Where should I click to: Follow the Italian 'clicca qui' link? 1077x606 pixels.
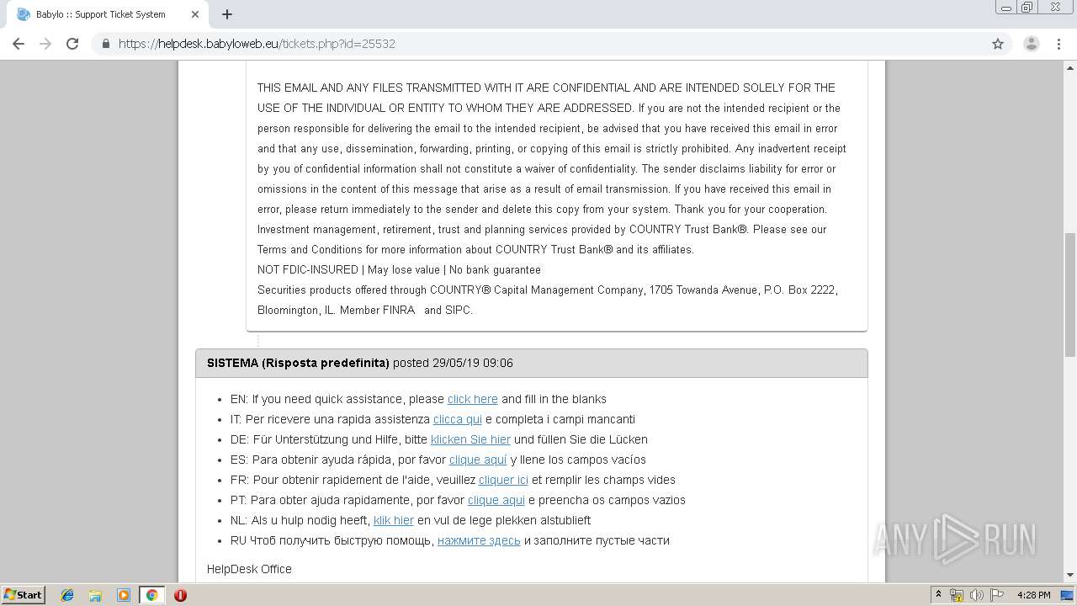coord(458,419)
